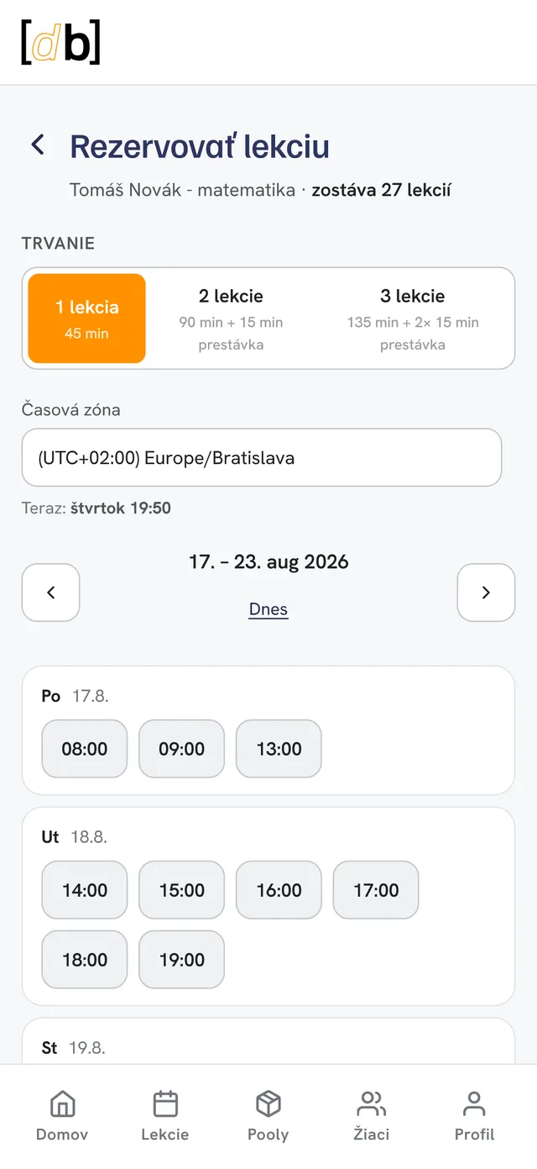Show the previous week with left chevron
This screenshot has width=537, height=1169.
(51, 592)
